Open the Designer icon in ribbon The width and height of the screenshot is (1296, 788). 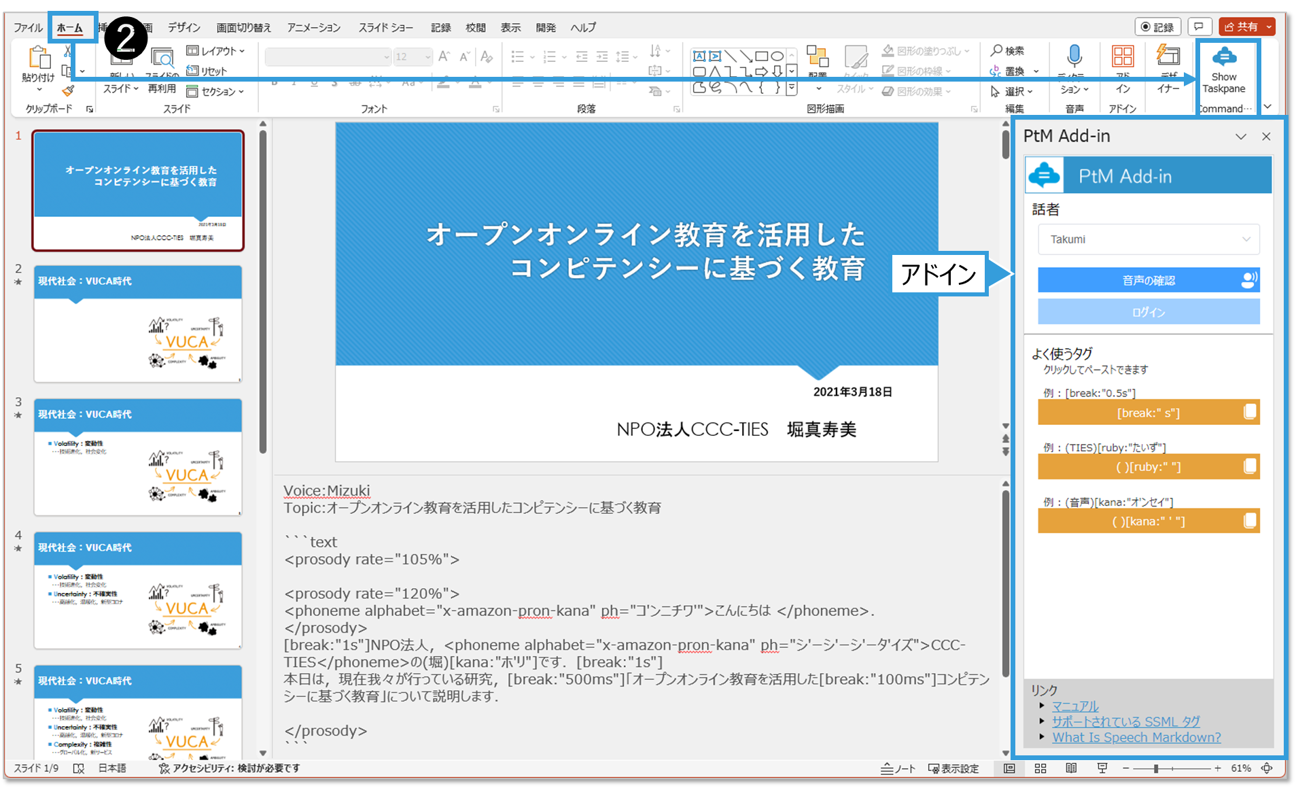click(1168, 57)
